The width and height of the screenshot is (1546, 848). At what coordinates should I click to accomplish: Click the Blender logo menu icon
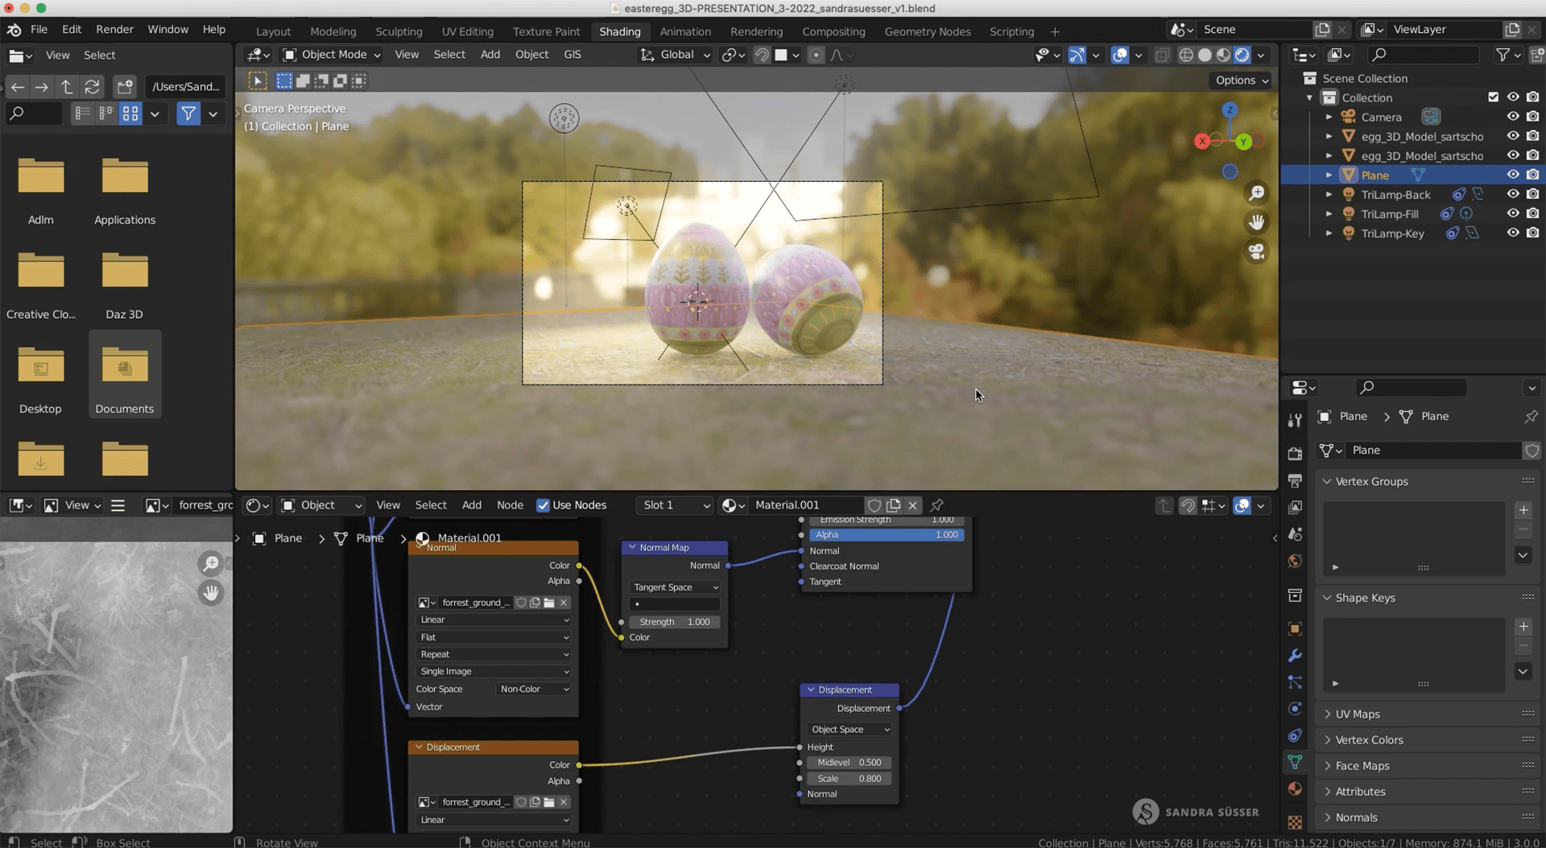[14, 30]
